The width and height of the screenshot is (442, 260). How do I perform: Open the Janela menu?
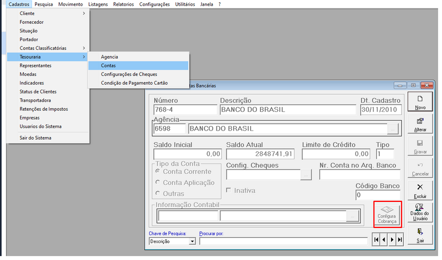[207, 4]
